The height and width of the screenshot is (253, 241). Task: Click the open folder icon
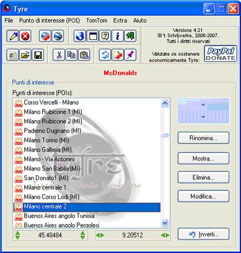(x=25, y=55)
